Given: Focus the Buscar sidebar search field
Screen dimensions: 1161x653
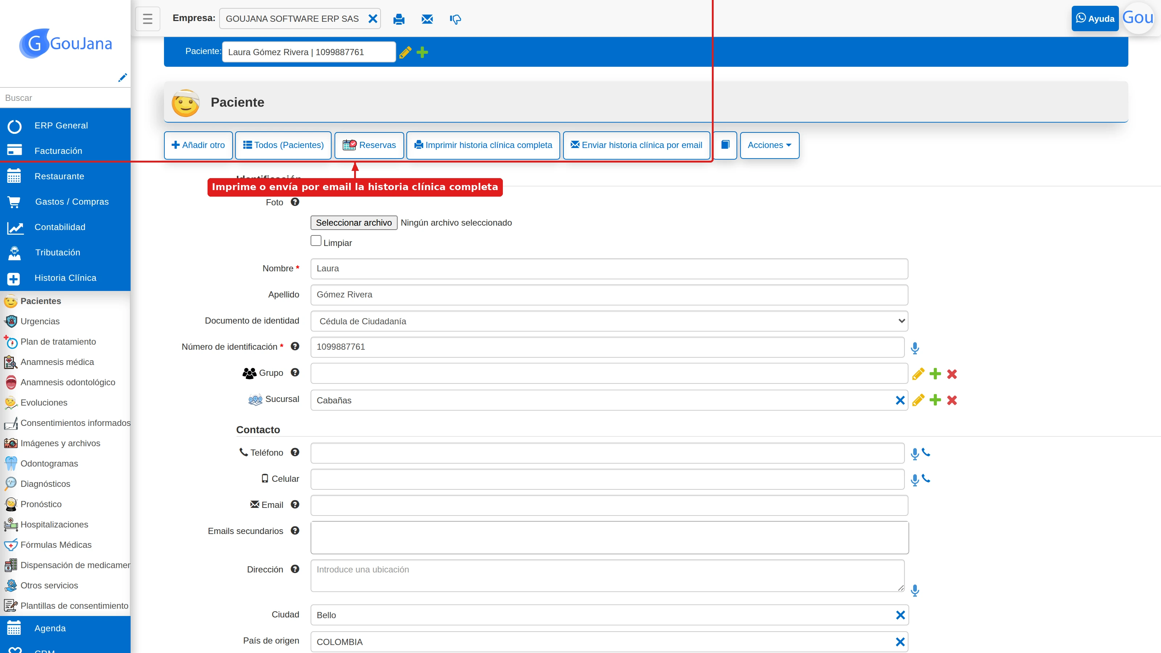Looking at the screenshot, I should 65,98.
